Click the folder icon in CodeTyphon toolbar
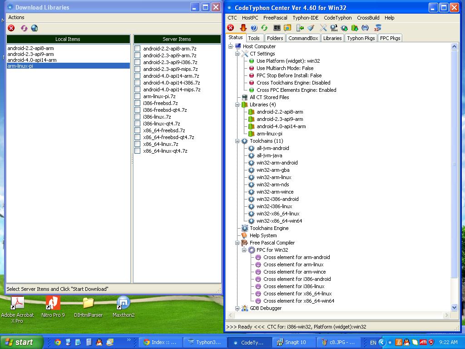This screenshot has width=465, height=349. coord(287,28)
